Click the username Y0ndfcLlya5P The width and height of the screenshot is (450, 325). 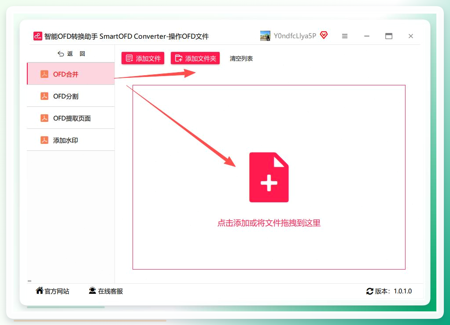tap(295, 36)
